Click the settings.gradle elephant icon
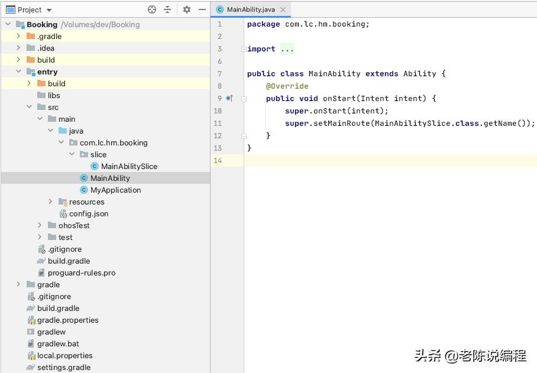 coord(31,367)
